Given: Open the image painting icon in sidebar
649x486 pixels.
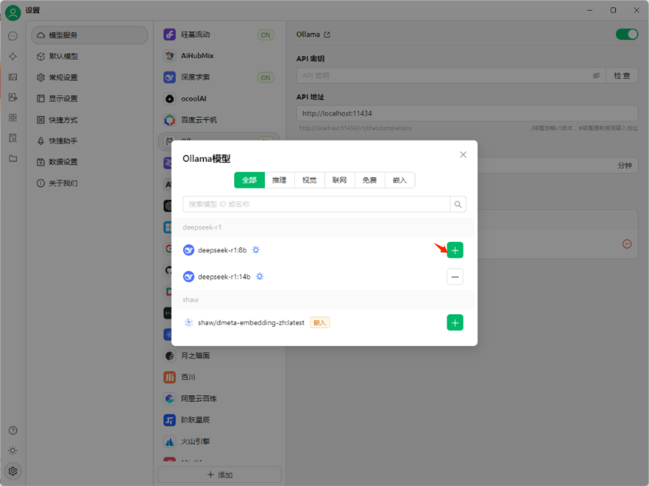Looking at the screenshot, I should [x=13, y=77].
